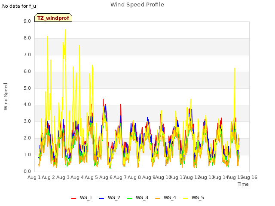Click the blue WS_2 legend swatch
Image resolution: width=275 pixels, height=206 pixels.
coord(101,198)
